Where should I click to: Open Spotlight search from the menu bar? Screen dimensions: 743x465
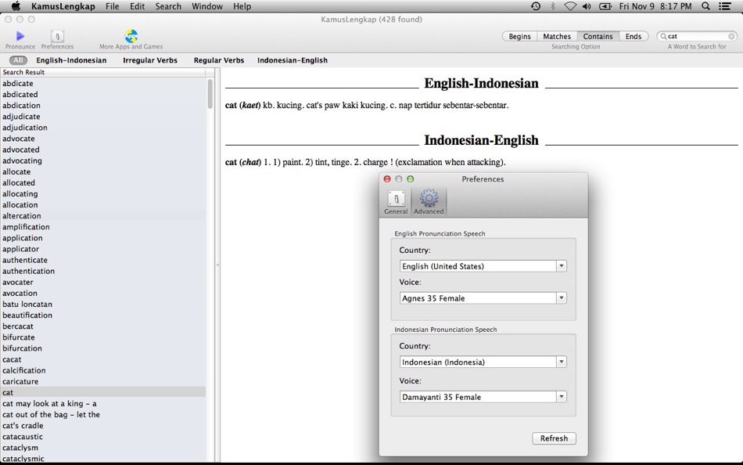click(705, 6)
